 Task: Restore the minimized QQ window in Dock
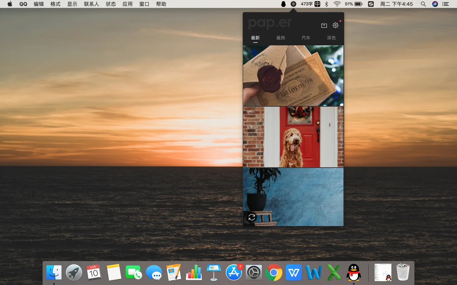(383, 273)
